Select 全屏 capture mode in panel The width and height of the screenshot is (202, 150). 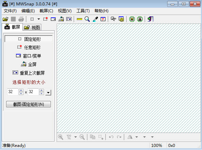click(x=29, y=64)
